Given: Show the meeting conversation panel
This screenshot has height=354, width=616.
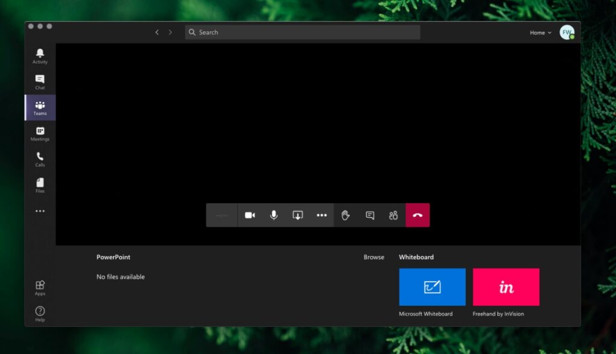Looking at the screenshot, I should pyautogui.click(x=370, y=215).
